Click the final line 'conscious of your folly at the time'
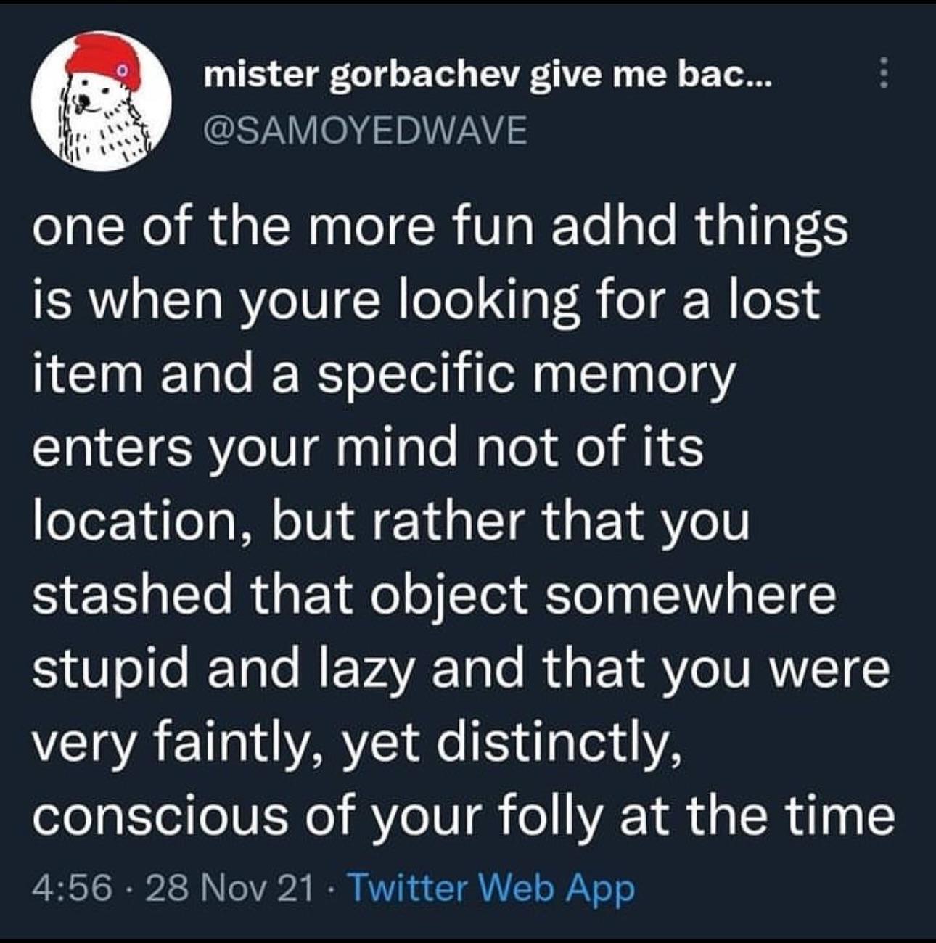Screen dimensions: 936x943 [464, 816]
